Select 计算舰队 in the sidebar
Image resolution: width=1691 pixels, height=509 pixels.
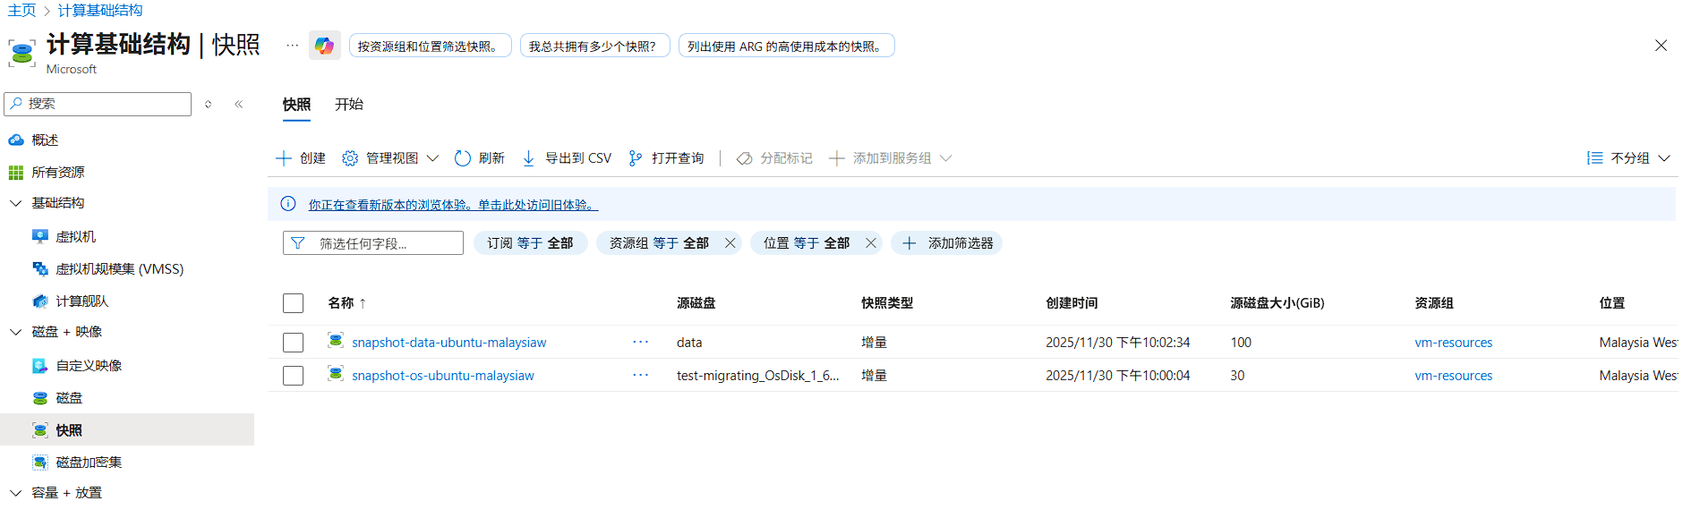(81, 301)
